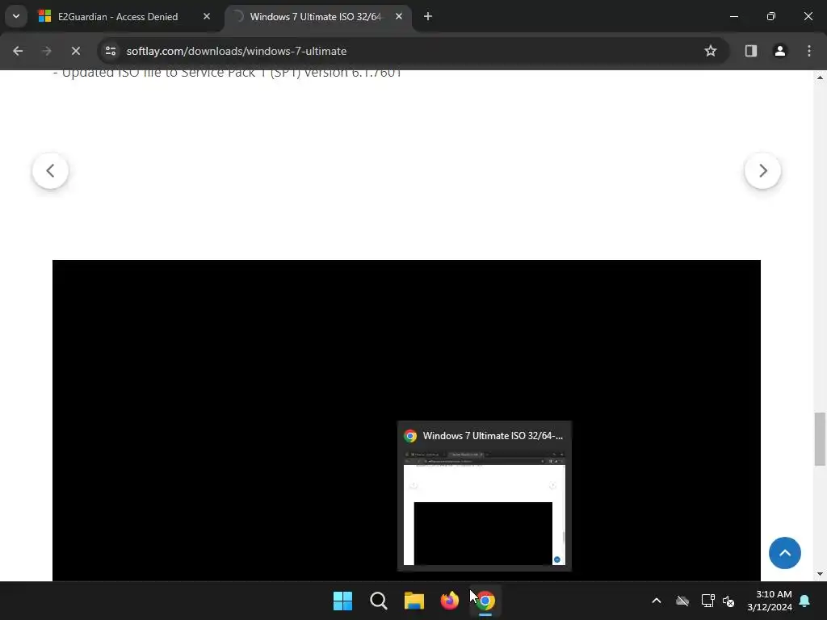Open the Chrome profile menu
This screenshot has height=620, width=827.
[x=779, y=51]
